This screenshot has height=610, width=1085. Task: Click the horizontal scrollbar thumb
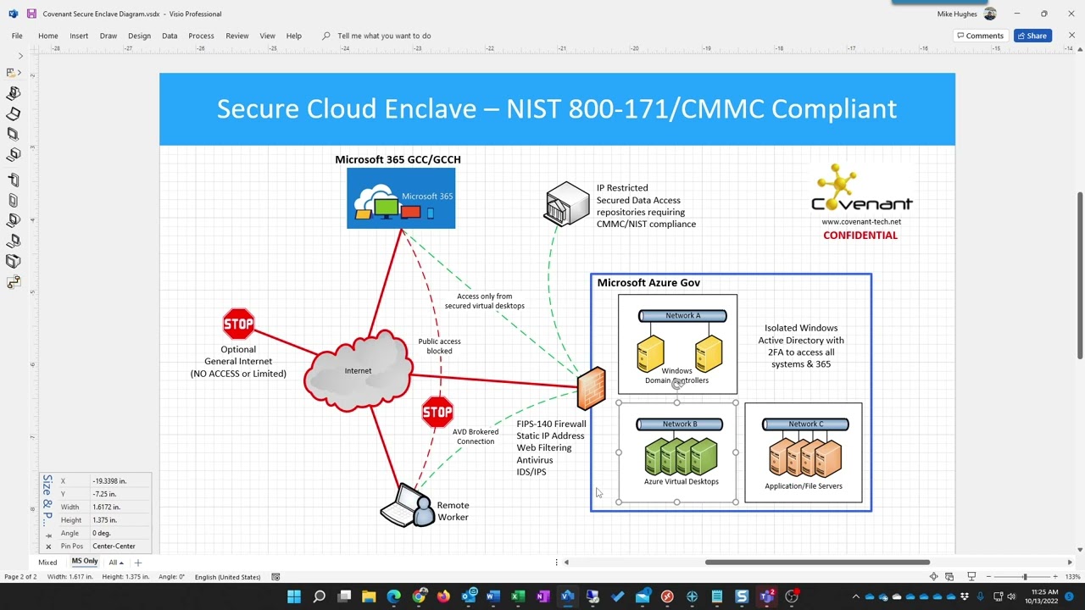[x=817, y=562]
